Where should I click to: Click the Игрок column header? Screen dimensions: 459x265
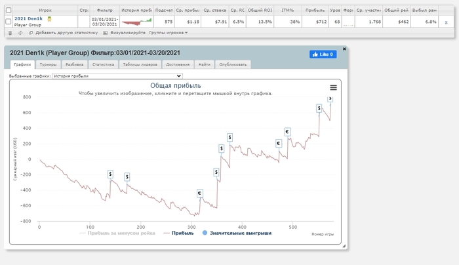(45, 10)
